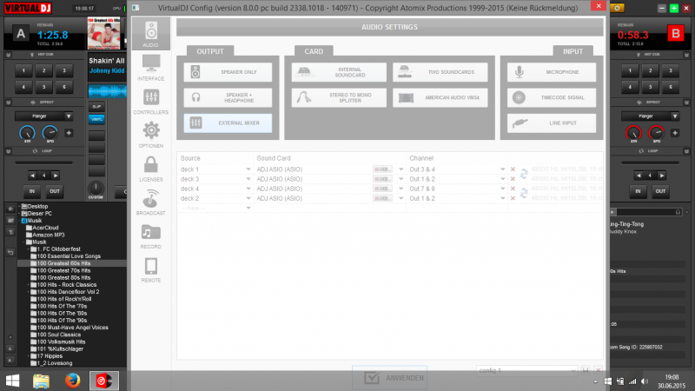Select deck B letter badge
Viewport: 695px width, 391px height.
coord(676,34)
